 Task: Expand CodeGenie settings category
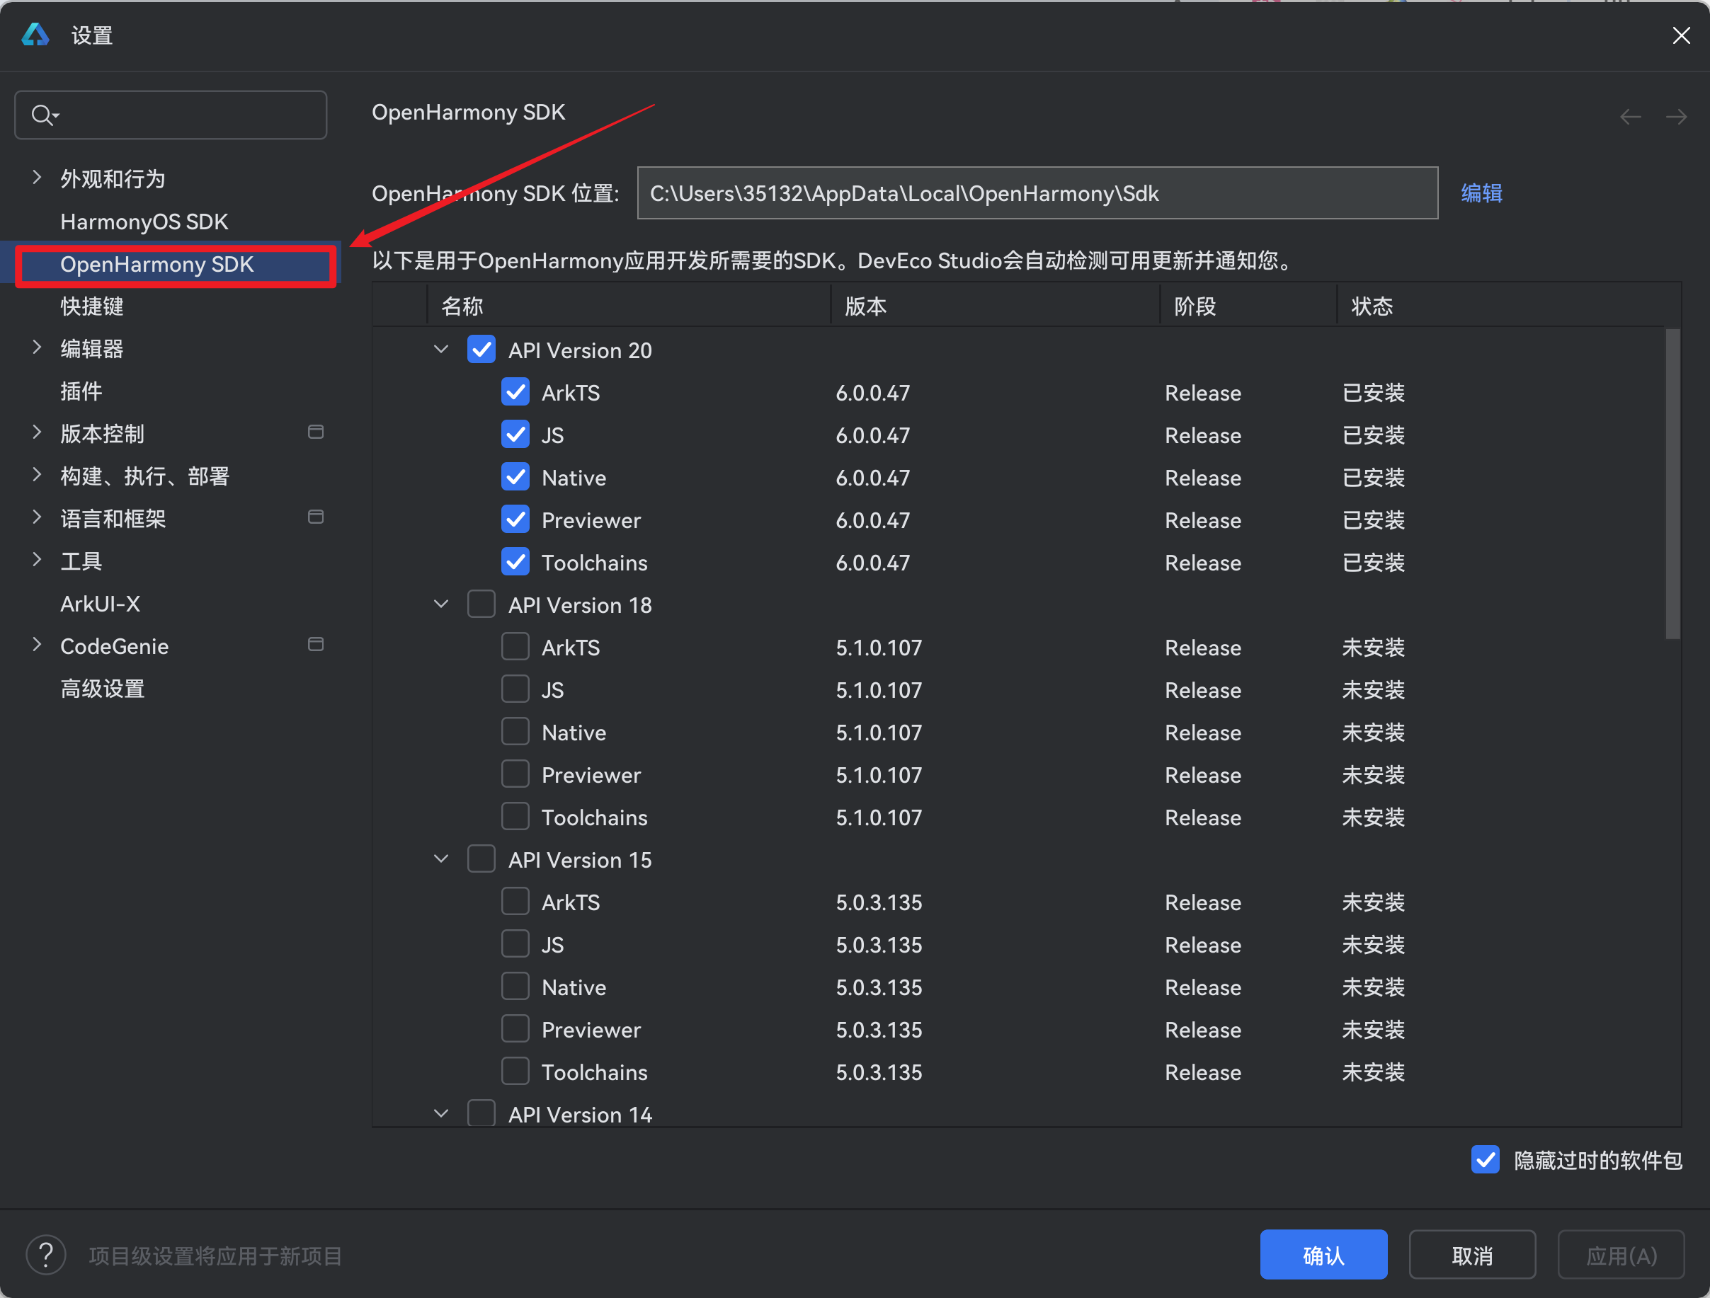pyautogui.click(x=36, y=645)
